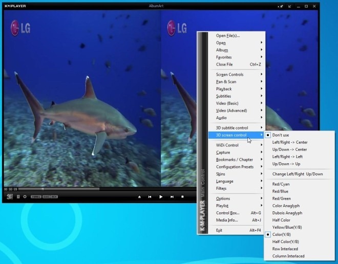Expand the Favorites submenu
This screenshot has height=264, width=338.
(237, 57)
